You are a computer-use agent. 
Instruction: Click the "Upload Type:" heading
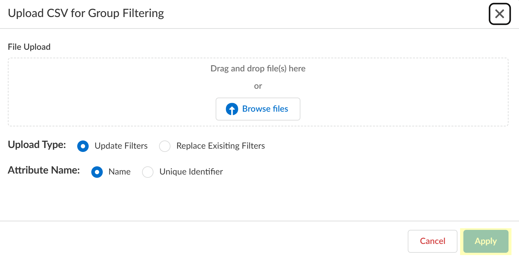tap(37, 145)
